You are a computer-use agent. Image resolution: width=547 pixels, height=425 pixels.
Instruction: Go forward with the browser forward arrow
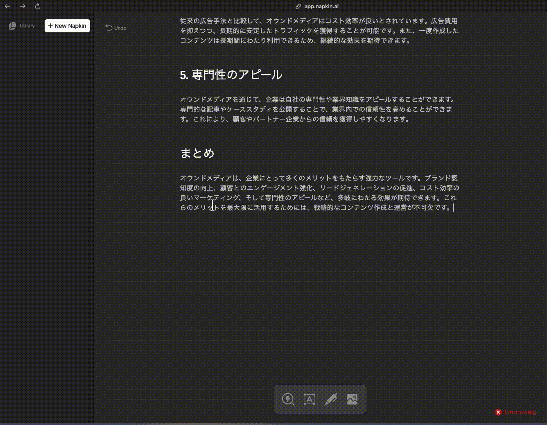pyautogui.click(x=23, y=7)
